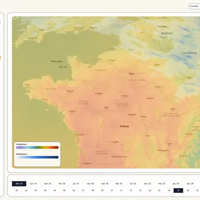Click the Rennes city label
This screenshot has width=200, height=200.
70,91
